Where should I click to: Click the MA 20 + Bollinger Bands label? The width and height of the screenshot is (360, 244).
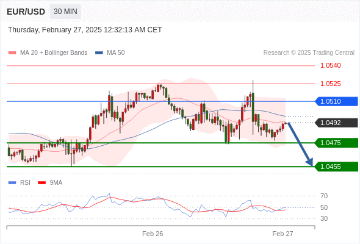click(54, 53)
